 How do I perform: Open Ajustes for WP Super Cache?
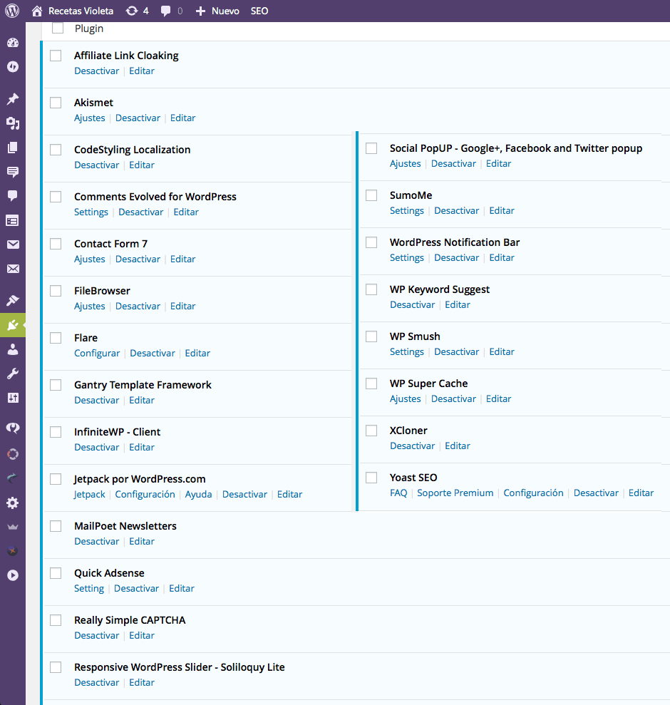pyautogui.click(x=405, y=398)
